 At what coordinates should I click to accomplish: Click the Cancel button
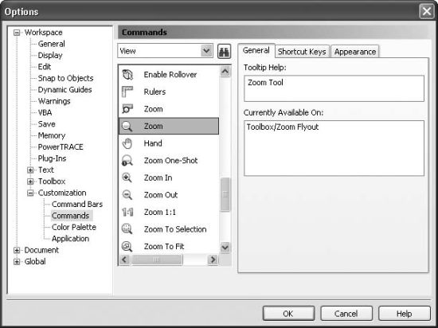coord(346,314)
